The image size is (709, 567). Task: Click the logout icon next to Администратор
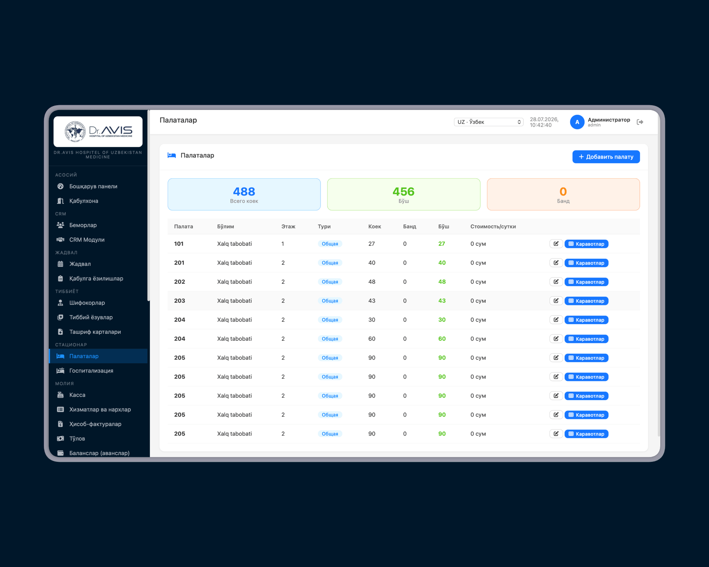coord(640,122)
